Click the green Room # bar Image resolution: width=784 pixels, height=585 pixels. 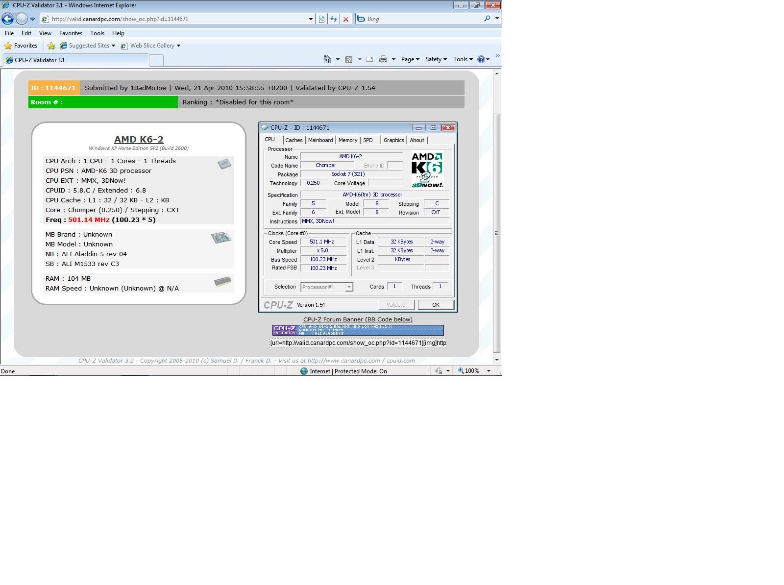[x=103, y=102]
